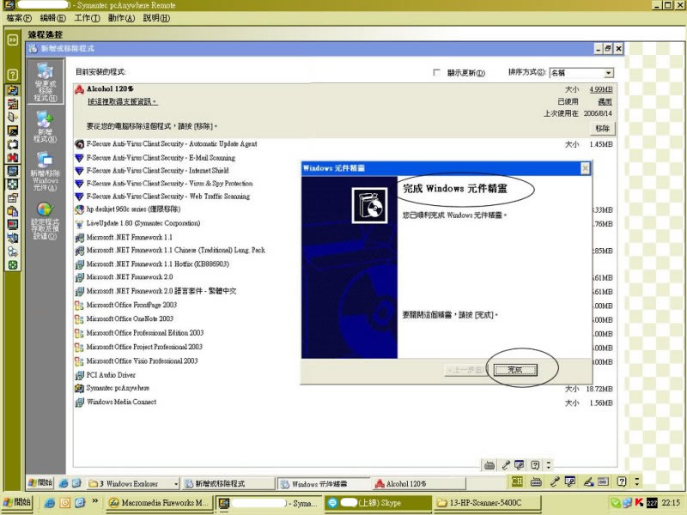Expand Windows Explorer group arrow in remote taskbar
Viewport: 687px width, 515px height.
[x=176, y=484]
